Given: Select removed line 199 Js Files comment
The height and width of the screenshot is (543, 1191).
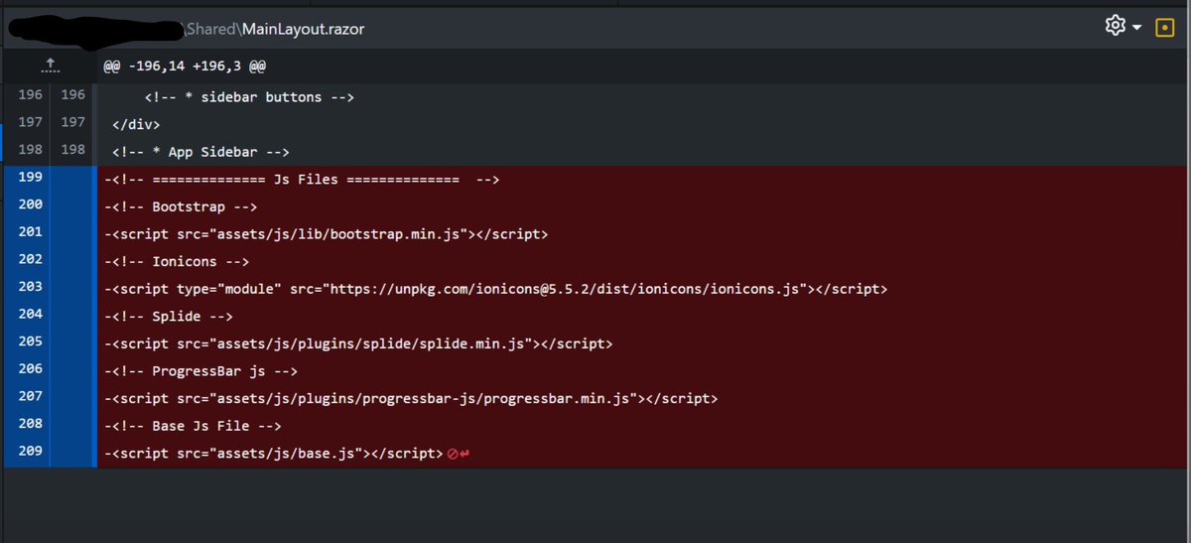Looking at the screenshot, I should tap(301, 180).
